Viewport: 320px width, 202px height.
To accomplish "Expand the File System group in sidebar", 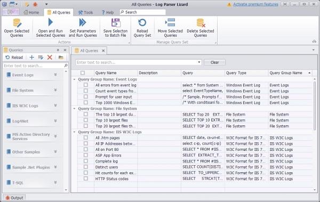I will (55, 90).
